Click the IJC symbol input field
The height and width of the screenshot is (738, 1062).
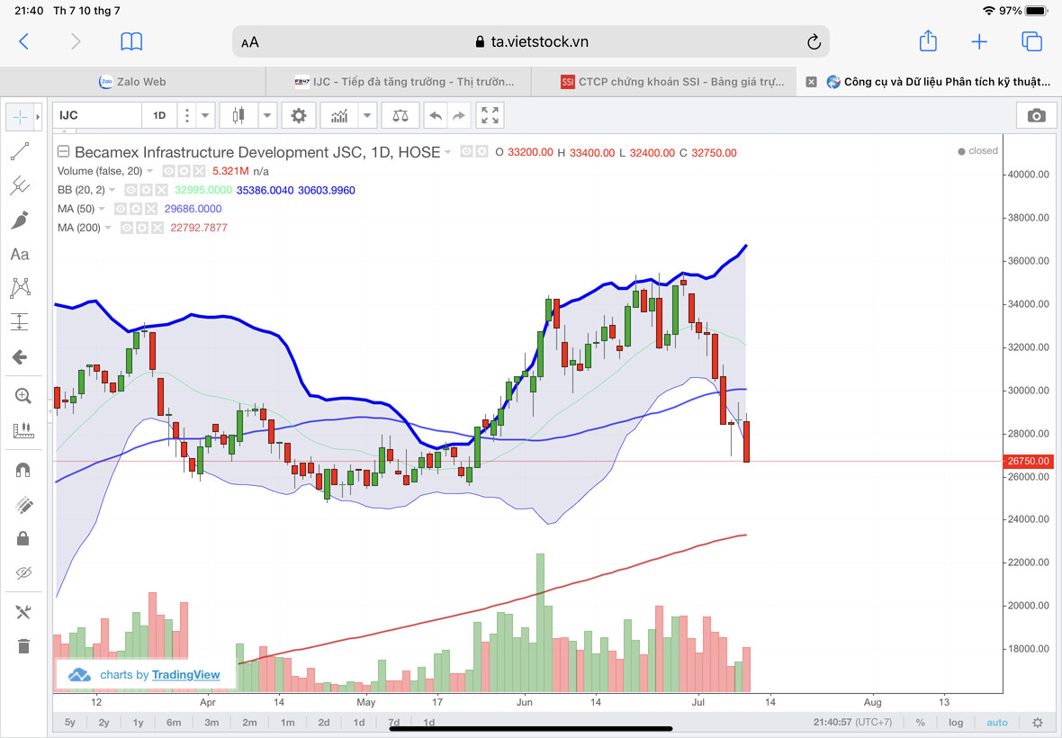click(x=97, y=115)
